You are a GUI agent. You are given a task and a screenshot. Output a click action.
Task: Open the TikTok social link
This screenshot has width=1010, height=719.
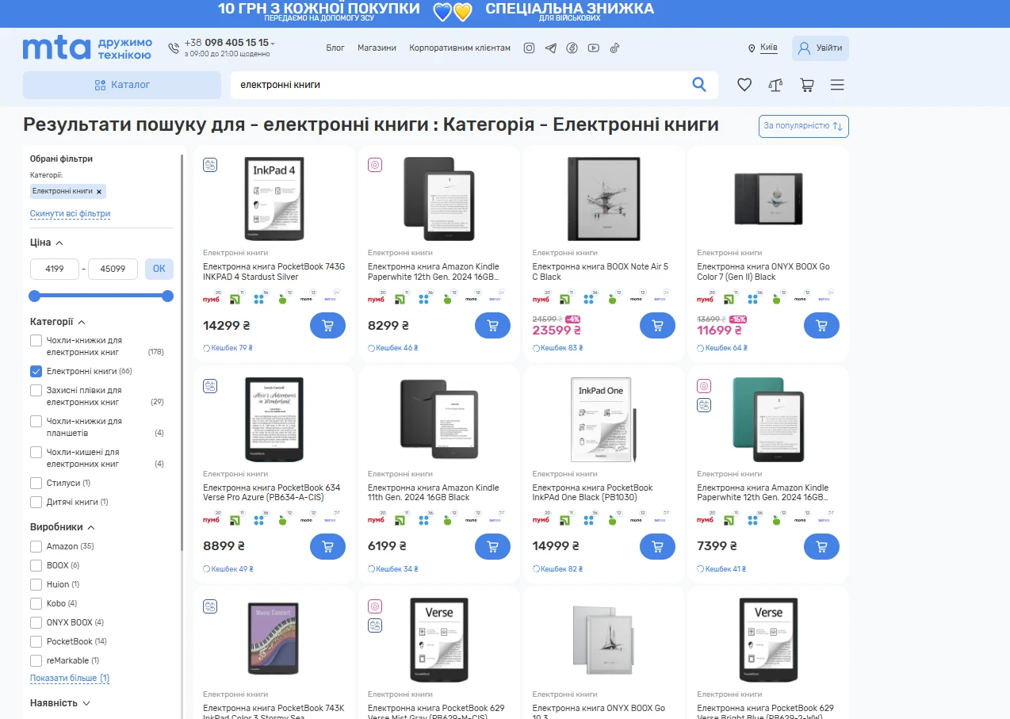click(614, 48)
